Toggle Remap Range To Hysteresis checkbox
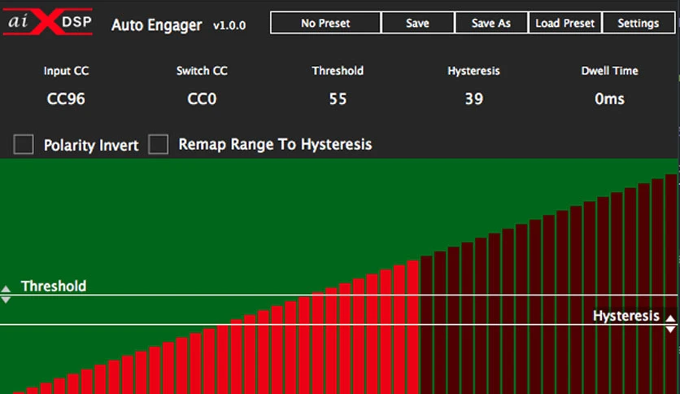The height and width of the screenshot is (394, 680). pyautogui.click(x=159, y=145)
